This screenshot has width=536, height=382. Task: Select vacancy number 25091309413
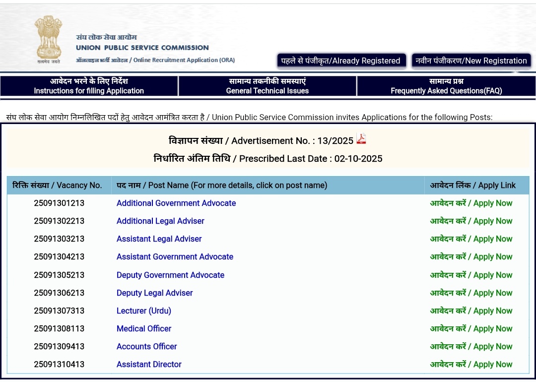click(x=59, y=346)
